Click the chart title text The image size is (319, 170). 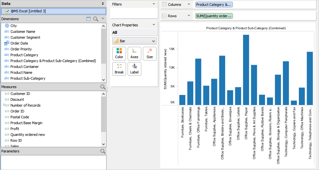246,28
